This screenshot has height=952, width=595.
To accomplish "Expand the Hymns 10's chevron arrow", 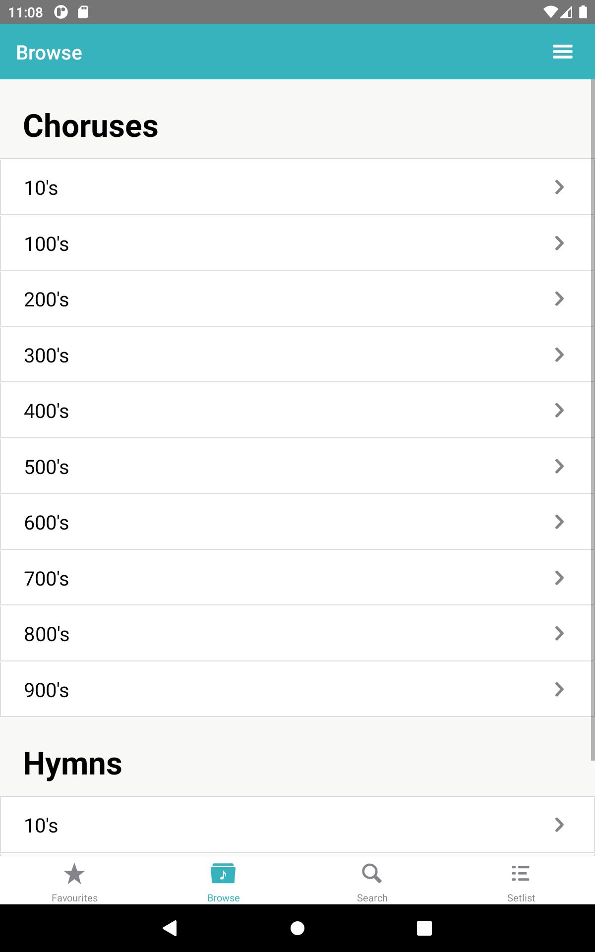I will pos(559,825).
